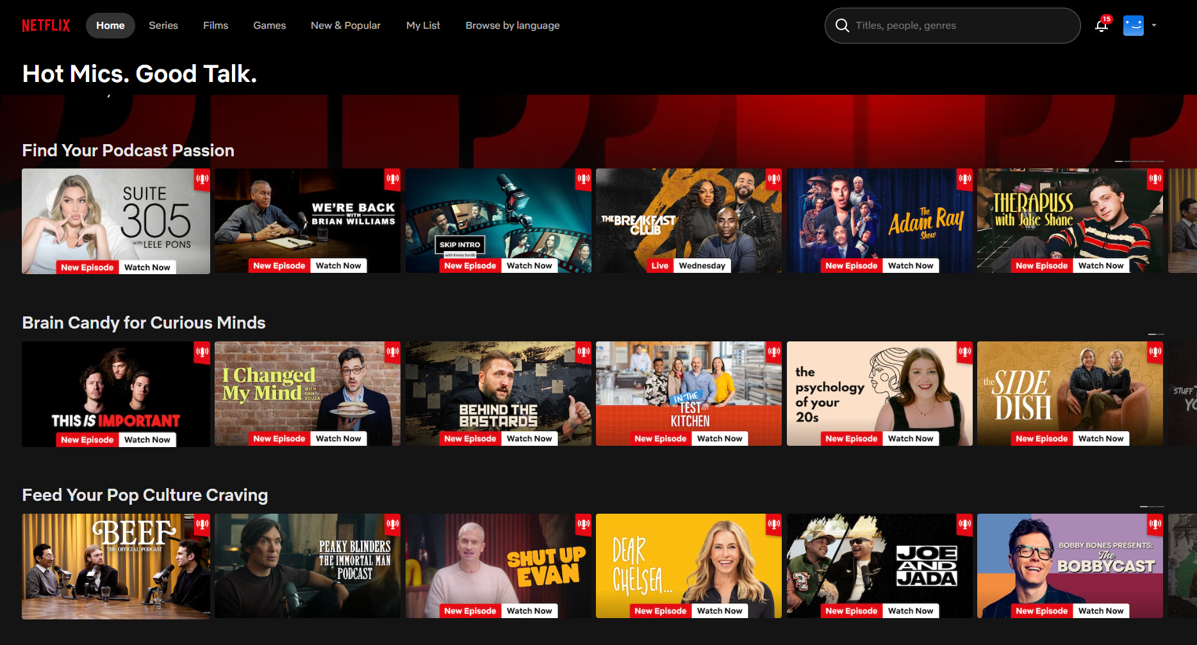Open the Games menu item
1197x645 pixels.
pyautogui.click(x=269, y=26)
